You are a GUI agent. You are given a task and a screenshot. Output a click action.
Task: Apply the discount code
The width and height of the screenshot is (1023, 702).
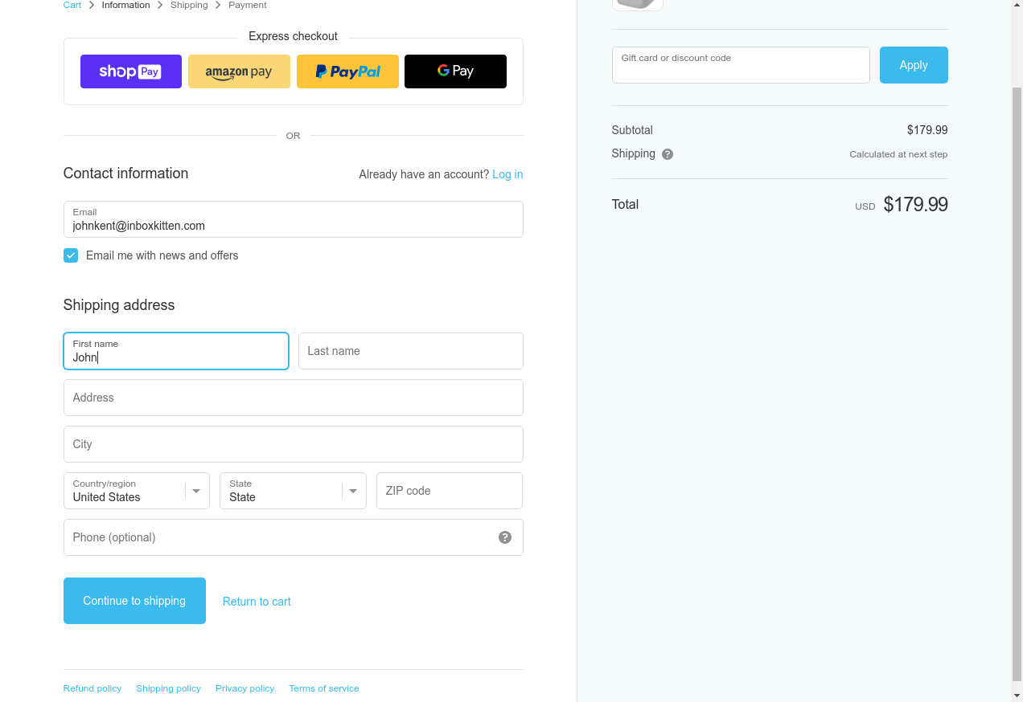[x=914, y=65]
